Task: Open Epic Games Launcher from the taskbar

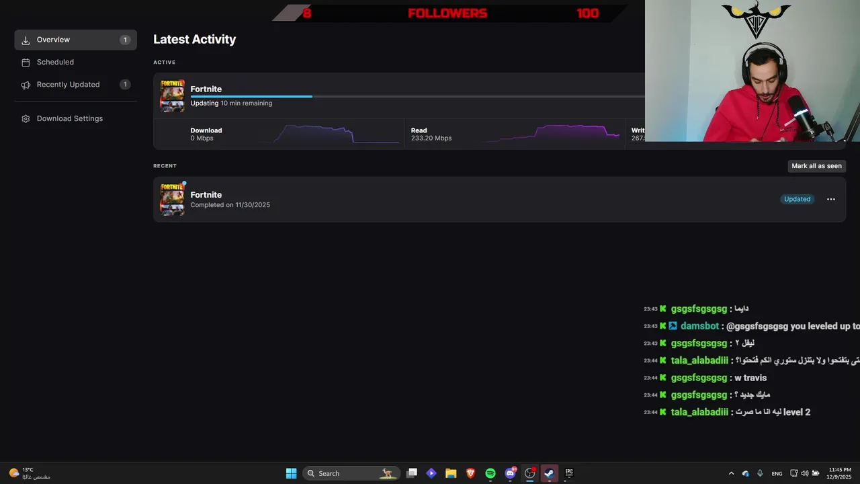Action: click(569, 473)
